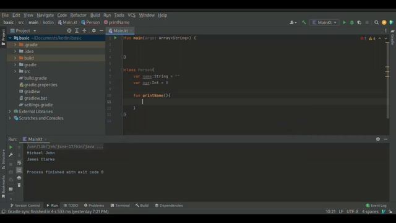Screen dimensions: 396x223
Task: Toggle soft-wrap icon in Run console
Action: (19, 162)
